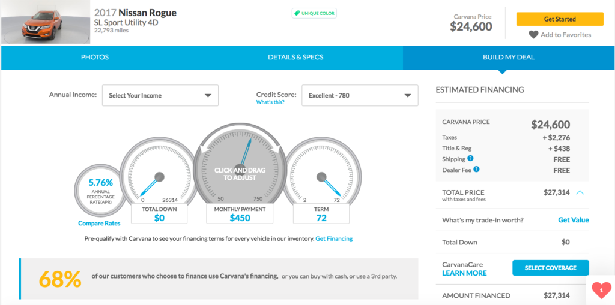The image size is (615, 305).
Task: Click the Get Started button
Action: point(560,19)
